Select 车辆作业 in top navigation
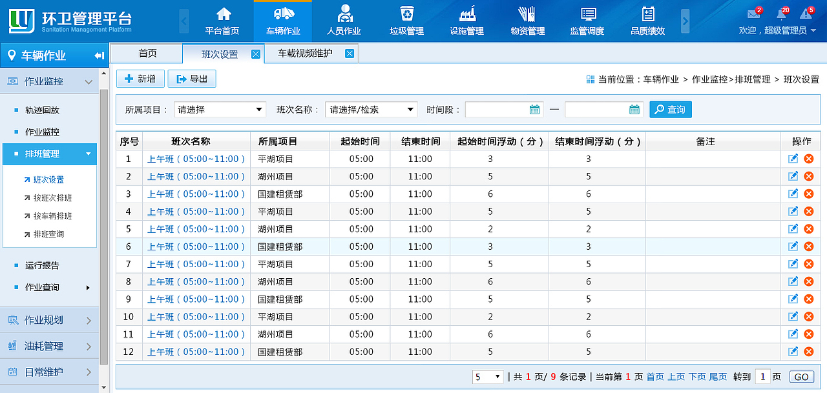The image size is (827, 393). point(283,21)
